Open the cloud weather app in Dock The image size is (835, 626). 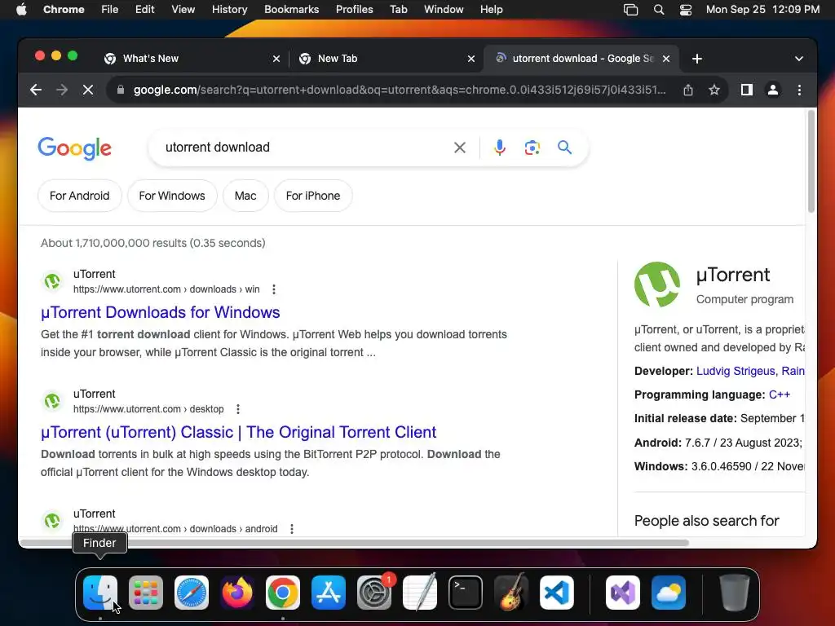669,593
